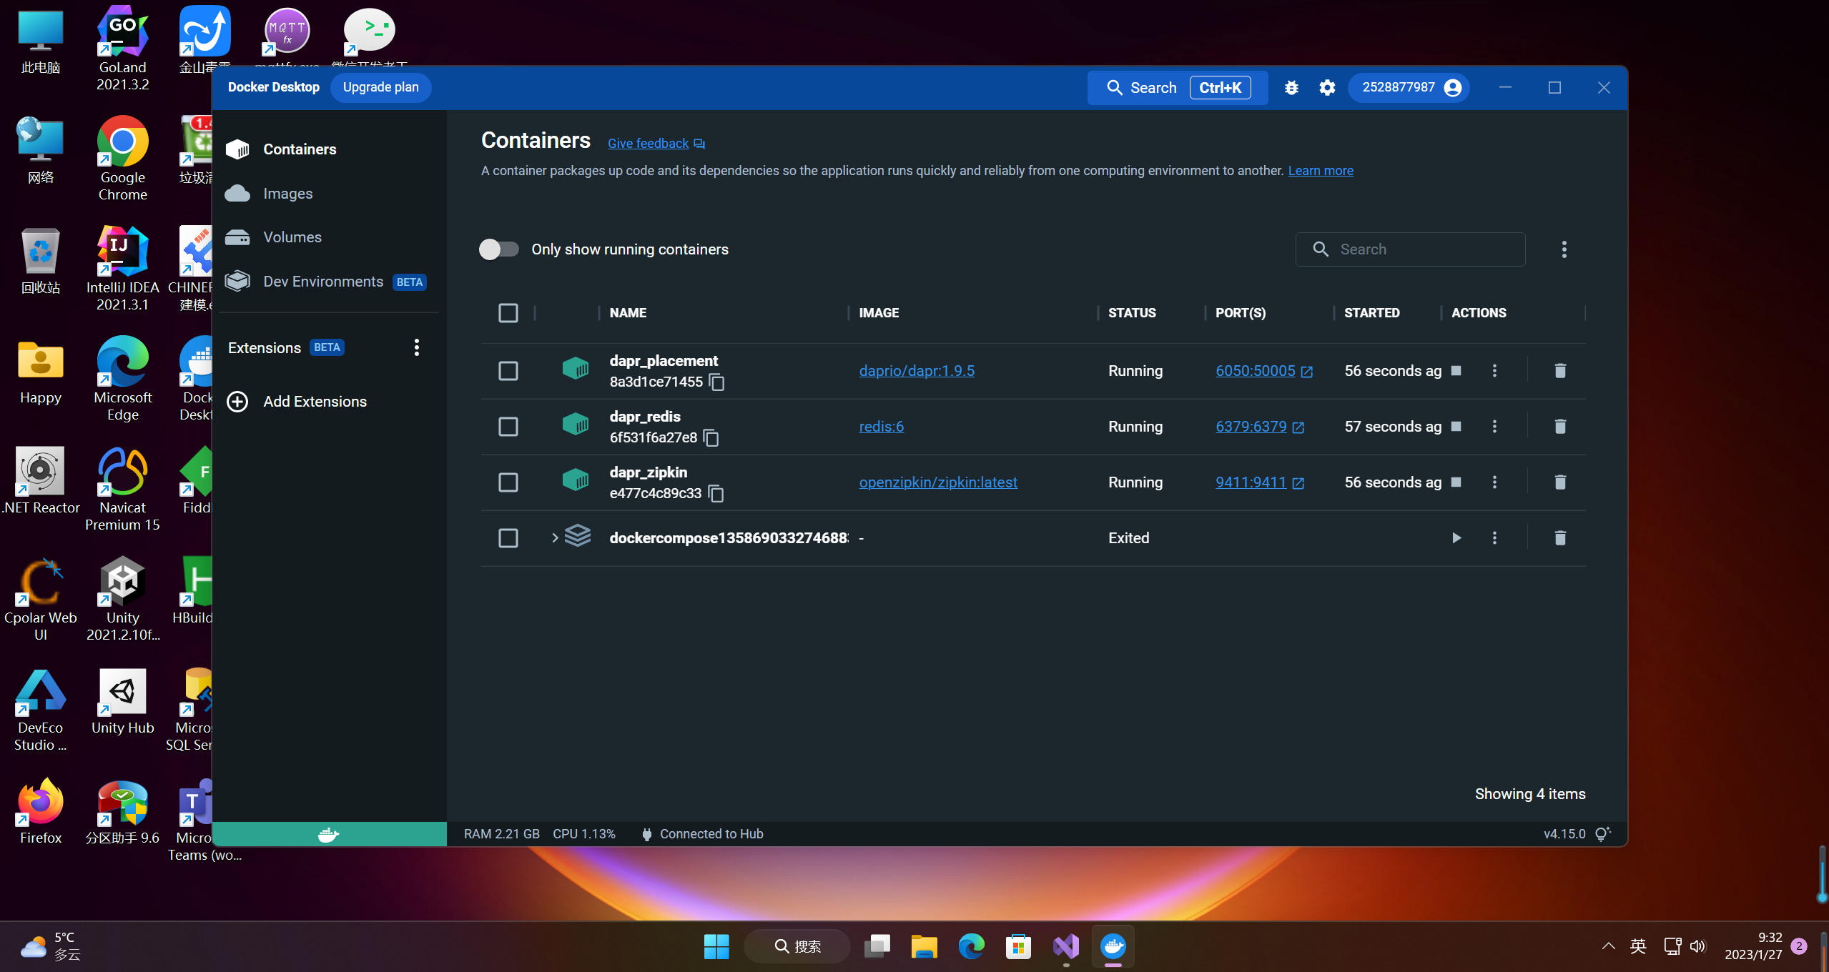The height and width of the screenshot is (972, 1829).
Task: Open account menu 2528877987
Action: click(x=1409, y=87)
